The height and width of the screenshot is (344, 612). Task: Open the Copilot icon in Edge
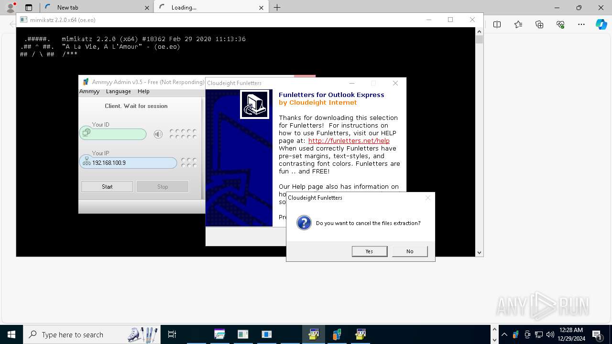(x=601, y=24)
